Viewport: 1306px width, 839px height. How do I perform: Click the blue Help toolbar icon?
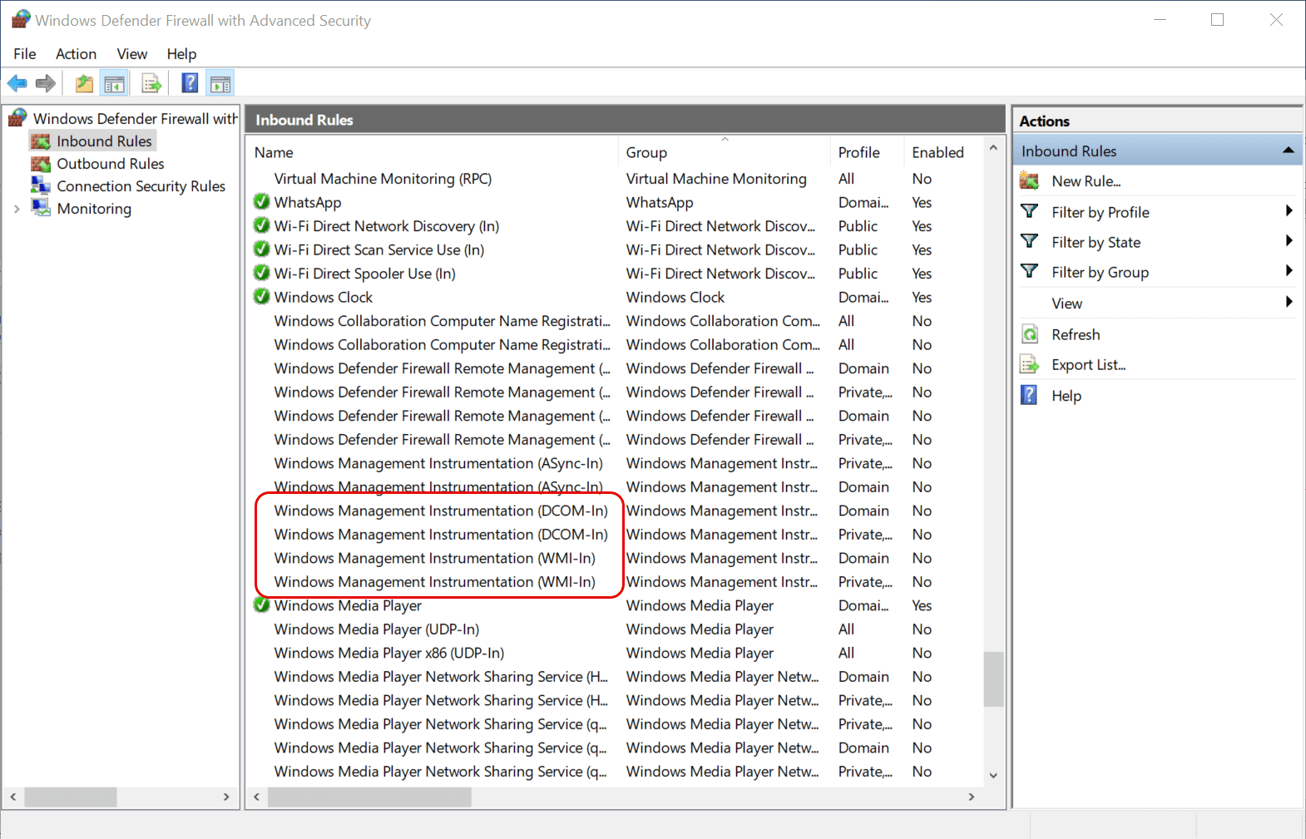tap(190, 83)
